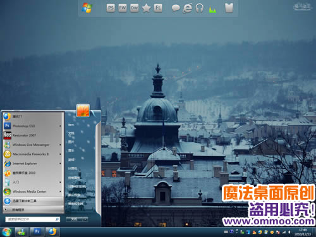This screenshot has height=237, width=316.
Task: Click the shutdown button in Start menu
Action: 75,219
